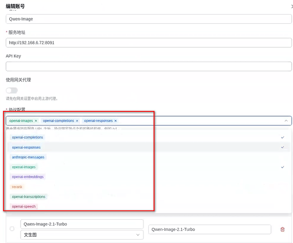Edit the left Qwen-Image-2.1-Turbo model name field
This screenshot has height=243, width=293.
82,224
